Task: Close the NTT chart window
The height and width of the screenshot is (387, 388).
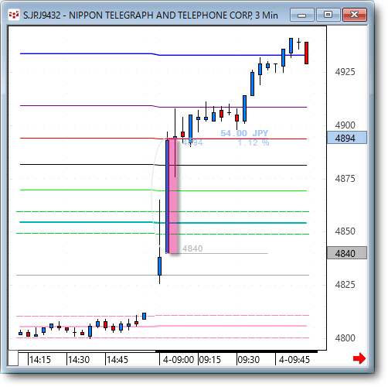Action: click(355, 15)
